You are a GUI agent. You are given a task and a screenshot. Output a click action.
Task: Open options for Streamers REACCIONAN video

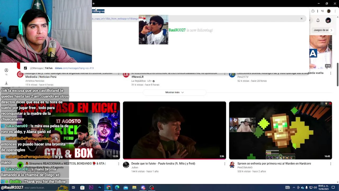(x=119, y=164)
